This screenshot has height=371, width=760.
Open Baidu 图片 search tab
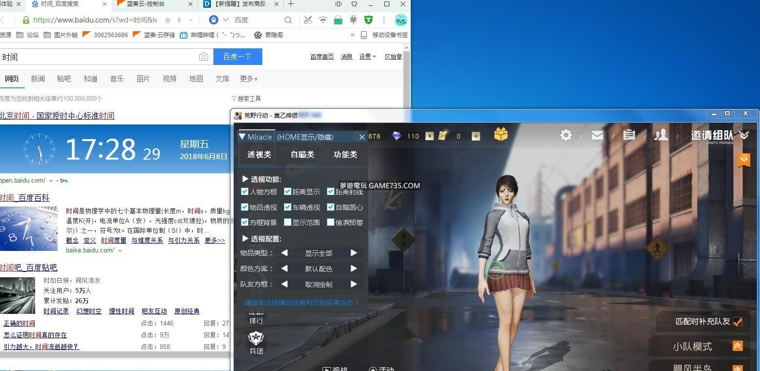pos(143,79)
